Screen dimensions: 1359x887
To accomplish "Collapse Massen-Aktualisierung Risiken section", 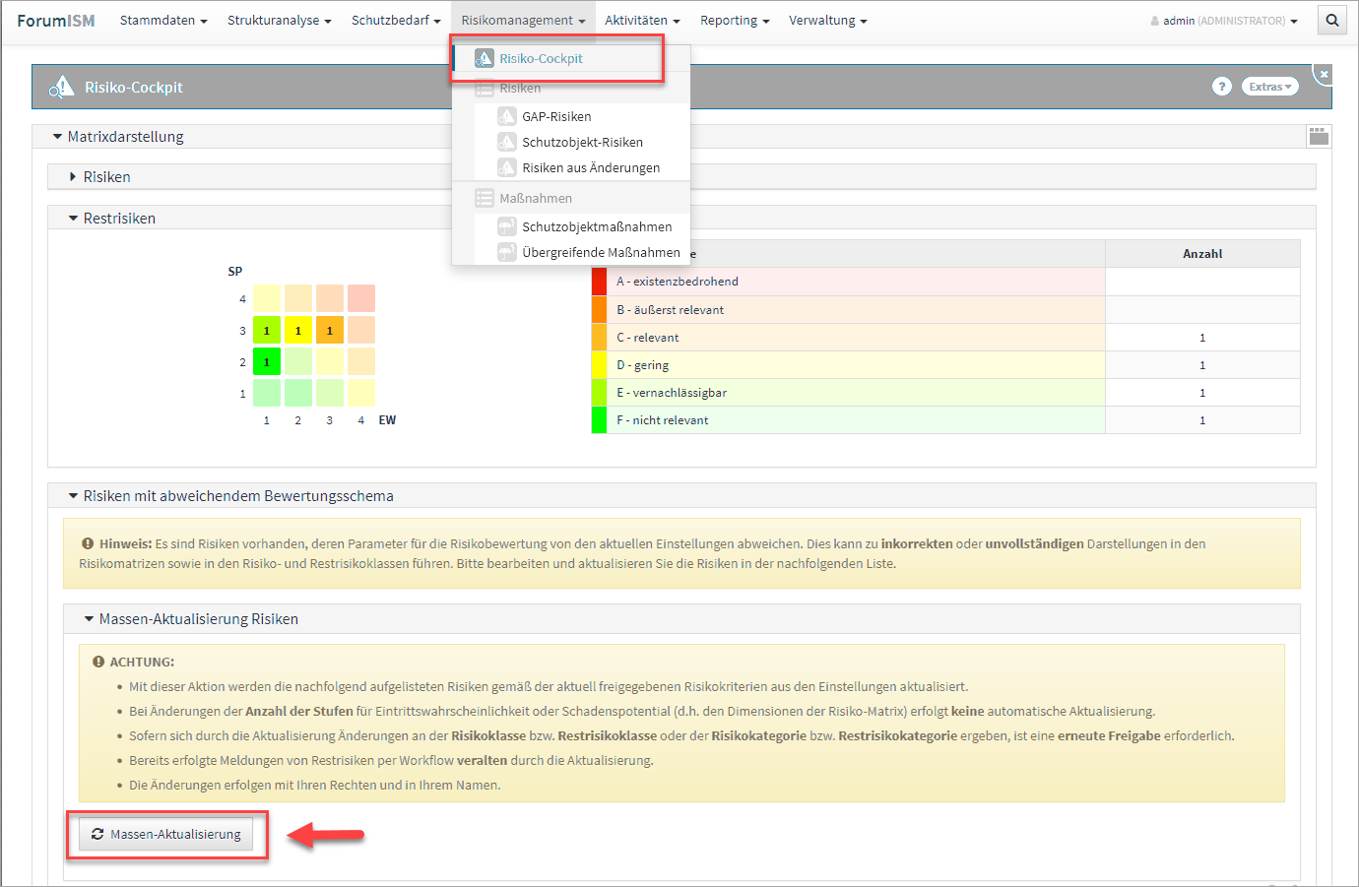I will tap(197, 619).
